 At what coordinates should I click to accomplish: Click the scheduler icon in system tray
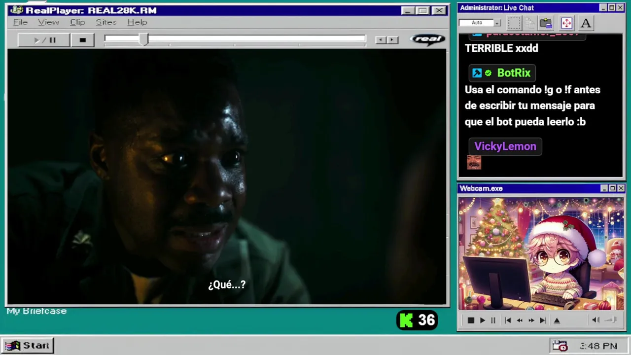560,346
